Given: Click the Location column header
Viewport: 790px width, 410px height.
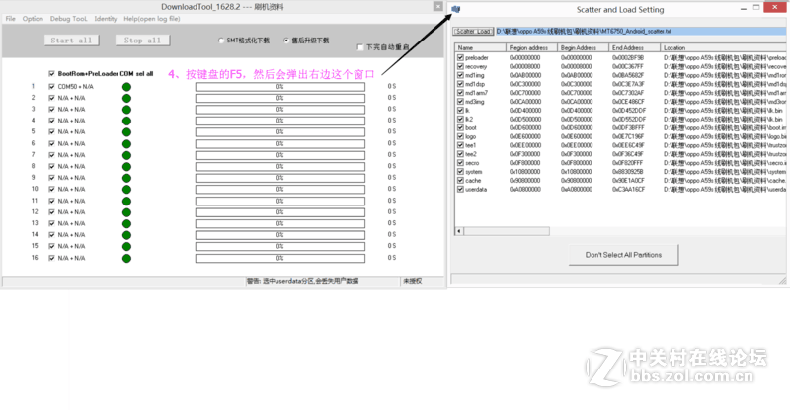Looking at the screenshot, I should click(x=723, y=47).
